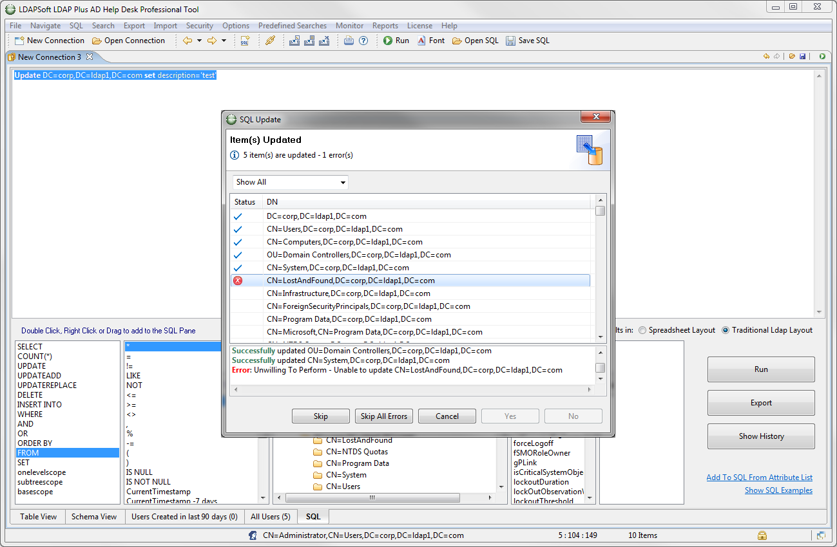Image resolution: width=837 pixels, height=547 pixels.
Task: Select Spreadsheet Layout radio button
Action: 642,330
